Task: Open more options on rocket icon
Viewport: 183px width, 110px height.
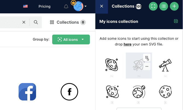Action: [x=147, y=66]
